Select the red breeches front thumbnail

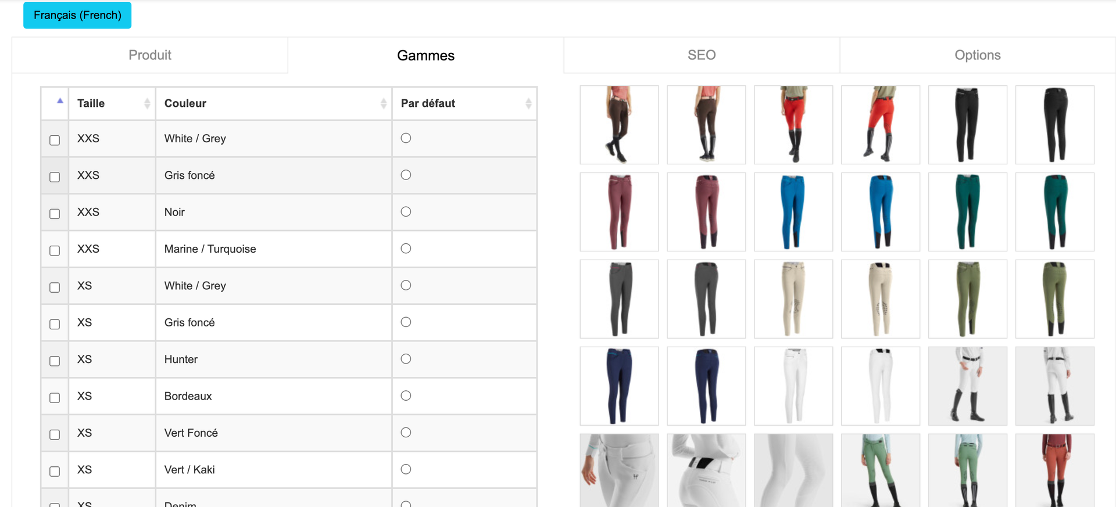coord(793,125)
